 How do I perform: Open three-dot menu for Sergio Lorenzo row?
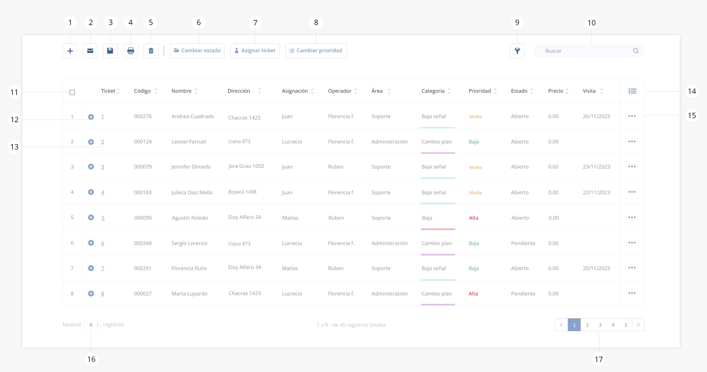632,243
